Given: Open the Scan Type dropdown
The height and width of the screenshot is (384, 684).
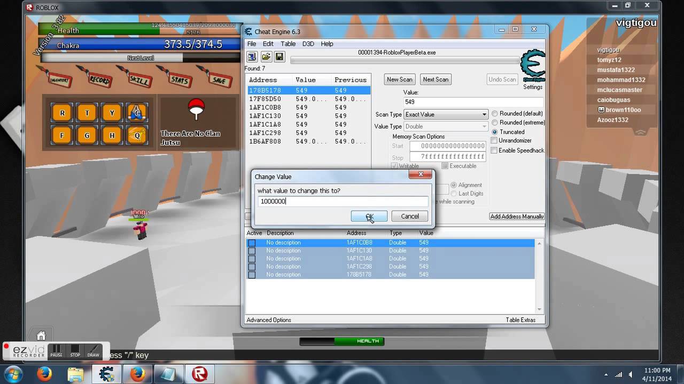Looking at the screenshot, I should [x=446, y=114].
